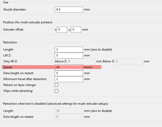162x127 pixels.
Task: Click the highlighted Speed field showing 40
Action: (x=69, y=67)
